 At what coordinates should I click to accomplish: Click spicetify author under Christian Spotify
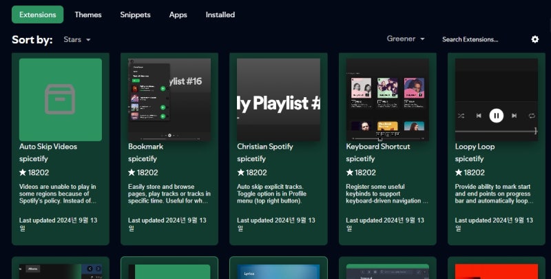click(251, 159)
